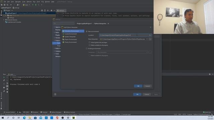Open the Refactor menu
Viewport: 214px width, 120px height.
point(29,2)
